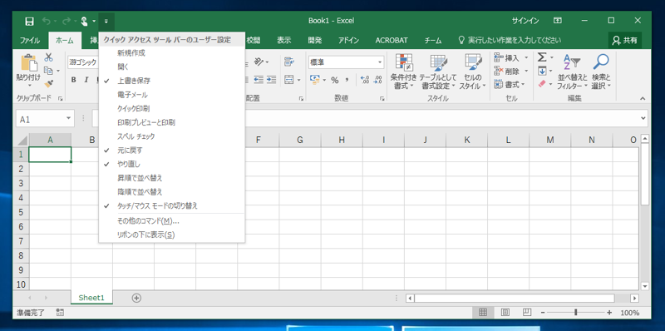The height and width of the screenshot is (331, 665).
Task: Check スペル チェック in the menu
Action: [x=172, y=136]
